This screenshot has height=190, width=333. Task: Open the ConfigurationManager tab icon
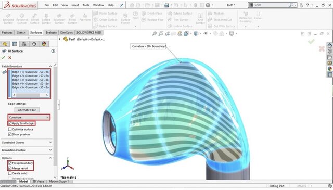pos(24,44)
